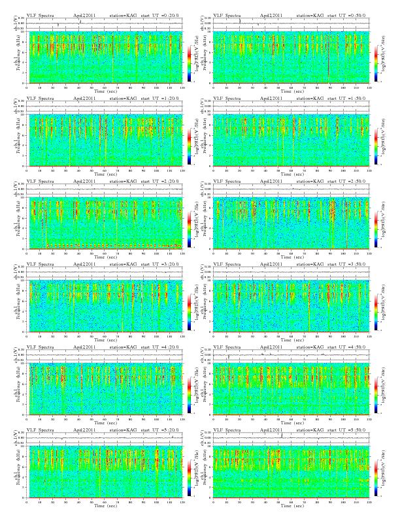
Task: Click the ch.1 waveform strip above the 4:20:0 spectrogram
Action: (x=105, y=355)
